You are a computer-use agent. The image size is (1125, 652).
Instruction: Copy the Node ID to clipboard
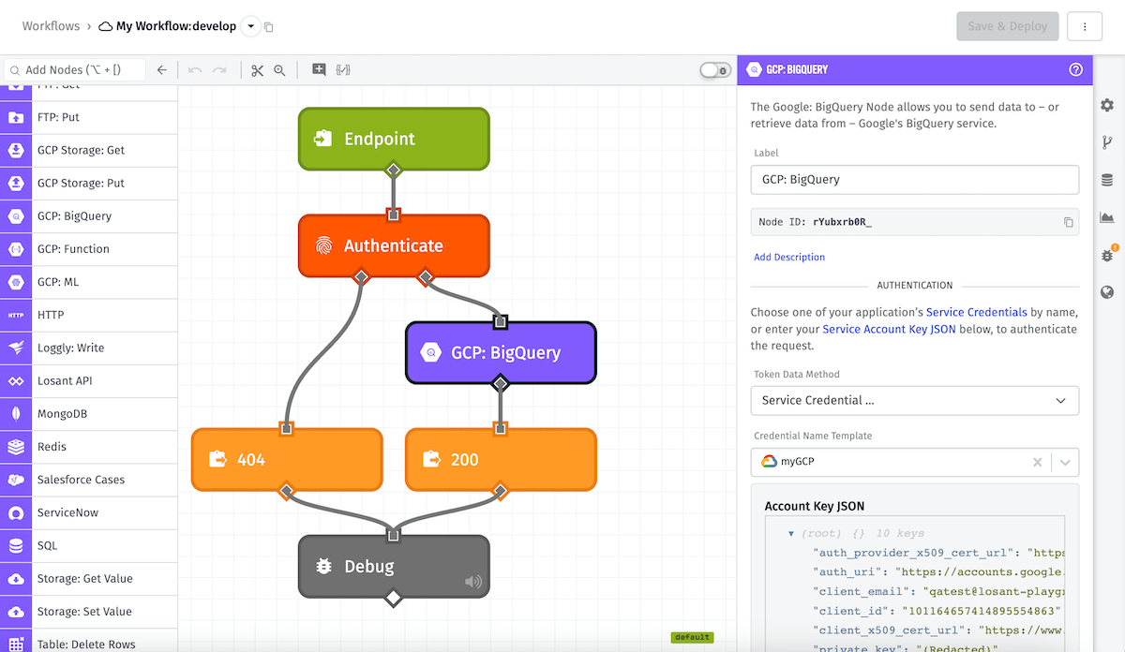1068,222
